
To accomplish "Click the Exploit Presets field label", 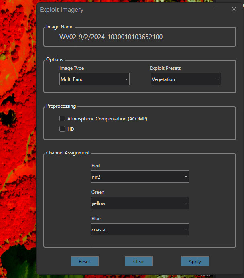I will 165,68.
